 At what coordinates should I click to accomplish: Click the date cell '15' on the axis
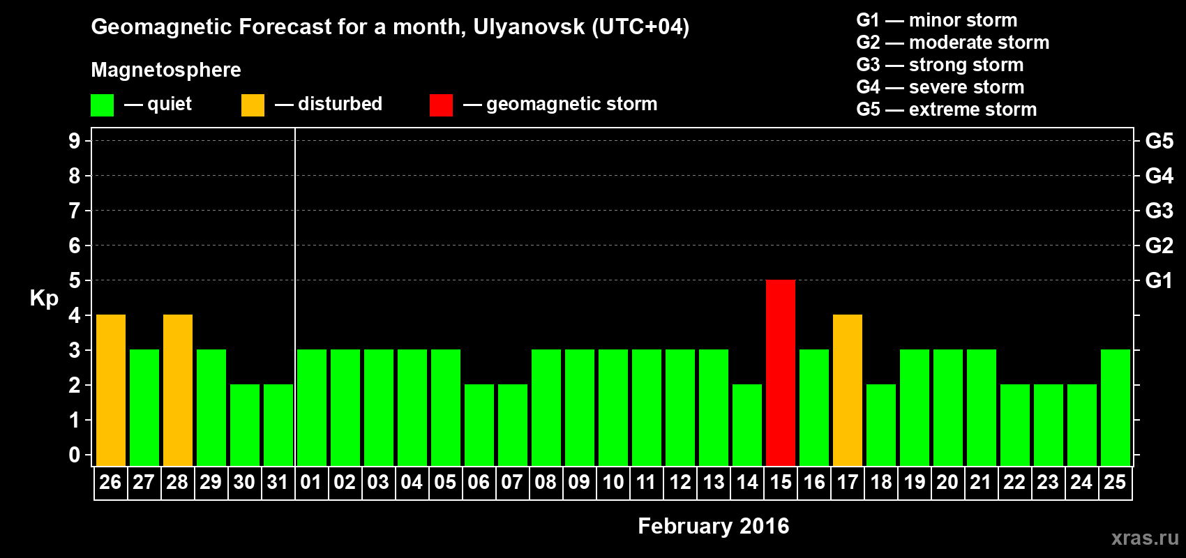(x=781, y=483)
